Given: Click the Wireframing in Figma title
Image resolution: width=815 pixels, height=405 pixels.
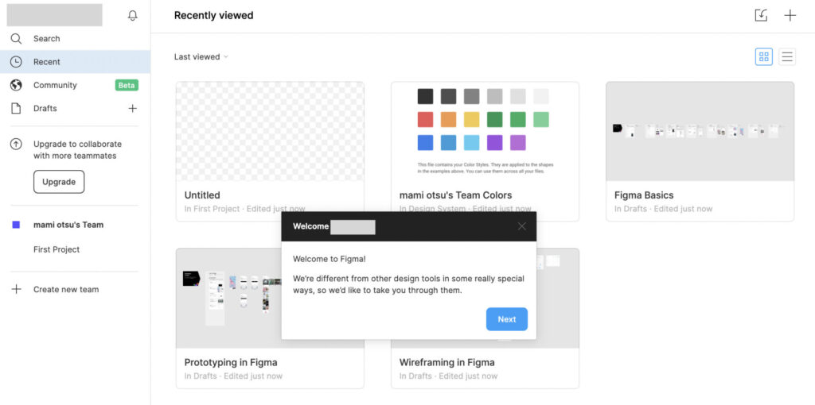Looking at the screenshot, I should tap(446, 362).
